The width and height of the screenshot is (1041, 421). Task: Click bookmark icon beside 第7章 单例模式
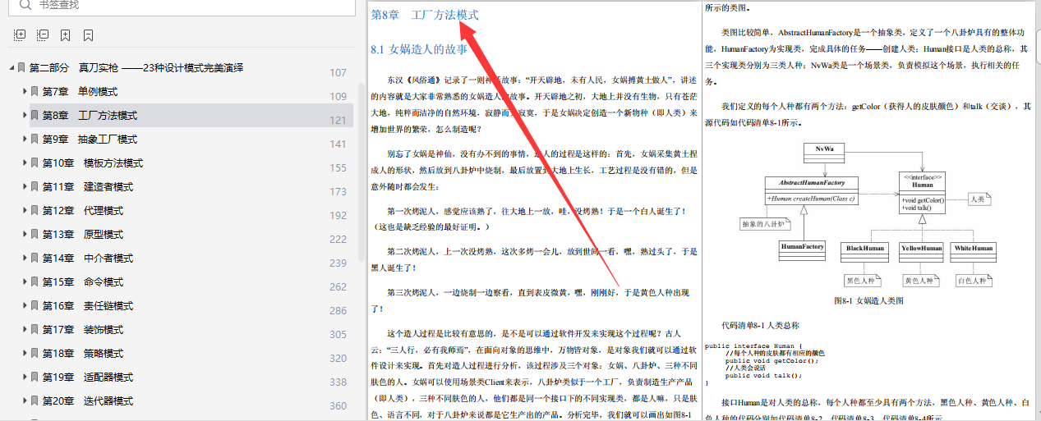pos(35,92)
